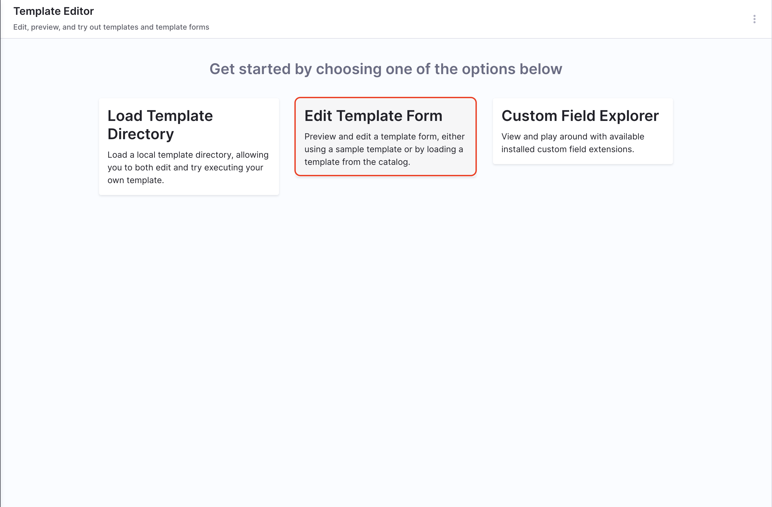Click the word "Directory" in the first card title
772x507 pixels.
(141, 134)
